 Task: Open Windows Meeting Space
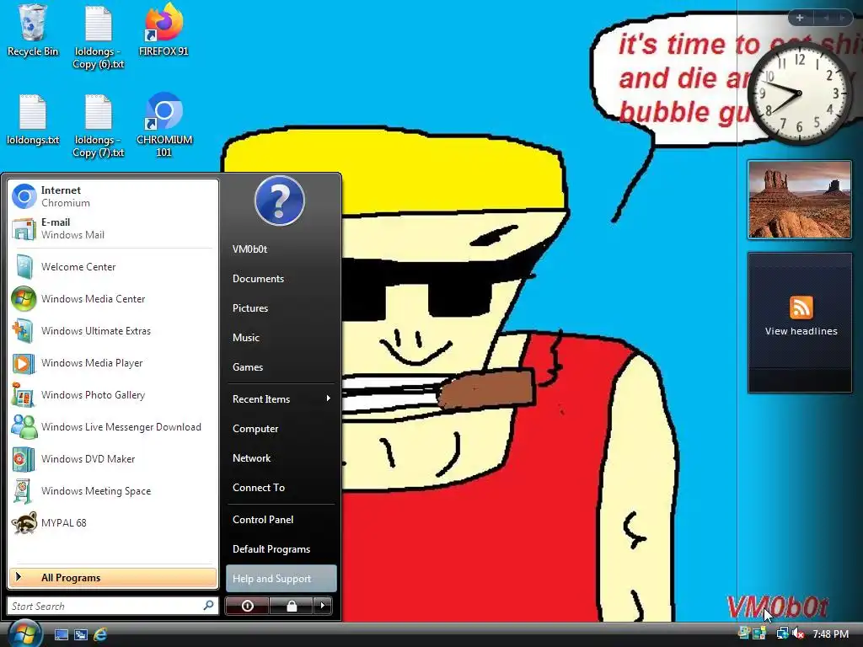pyautogui.click(x=113, y=491)
